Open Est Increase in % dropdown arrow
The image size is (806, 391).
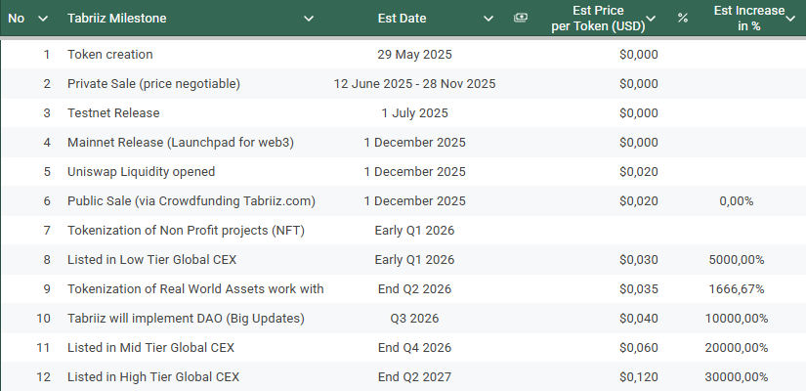pyautogui.click(x=790, y=19)
